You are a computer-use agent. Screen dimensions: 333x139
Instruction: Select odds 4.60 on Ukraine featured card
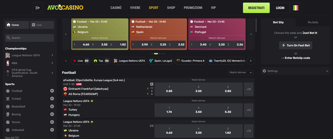tap(81, 44)
